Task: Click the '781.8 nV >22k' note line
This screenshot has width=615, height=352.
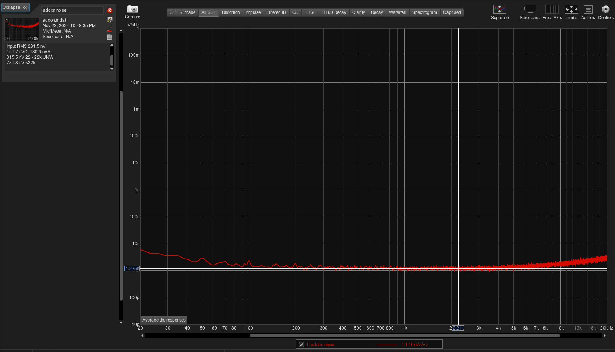Action: point(21,63)
